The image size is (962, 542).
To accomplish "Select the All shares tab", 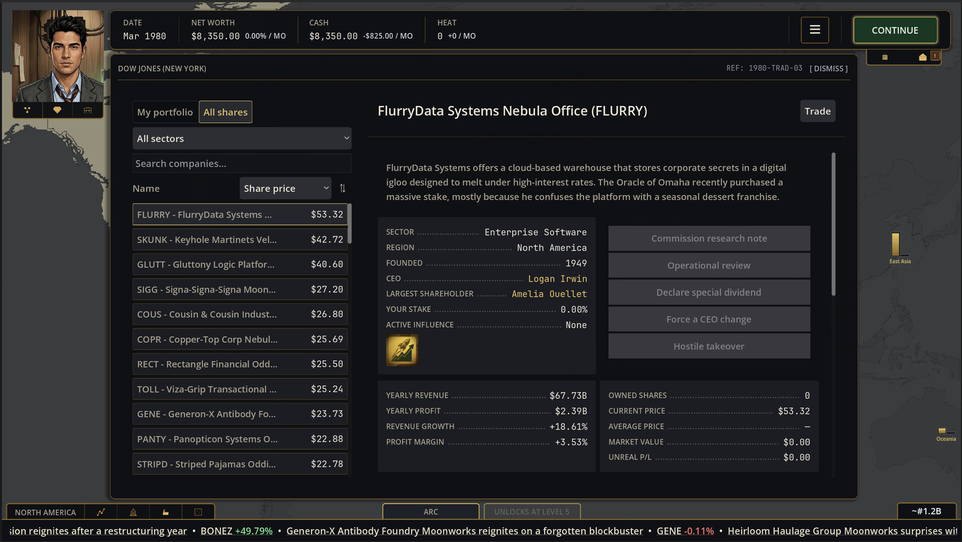I will 225,112.
